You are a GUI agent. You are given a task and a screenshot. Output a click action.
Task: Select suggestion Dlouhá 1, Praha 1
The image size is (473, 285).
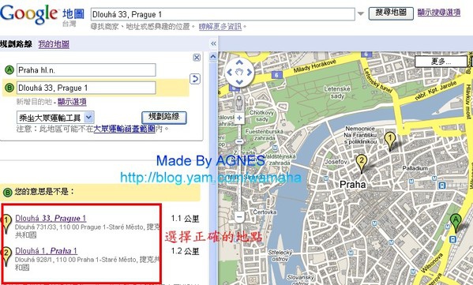pos(46,250)
